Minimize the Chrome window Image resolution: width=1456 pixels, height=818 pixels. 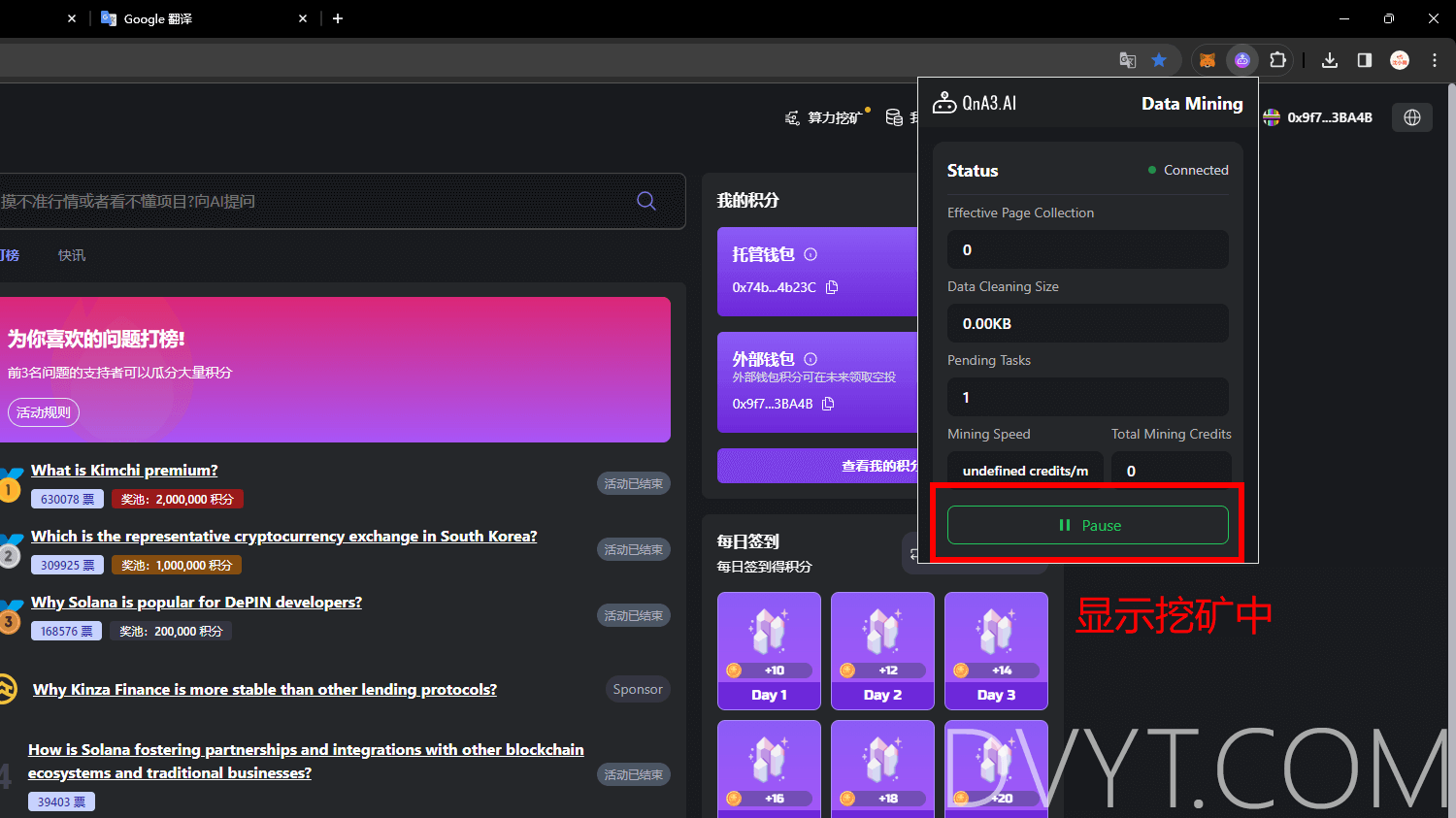[1344, 18]
